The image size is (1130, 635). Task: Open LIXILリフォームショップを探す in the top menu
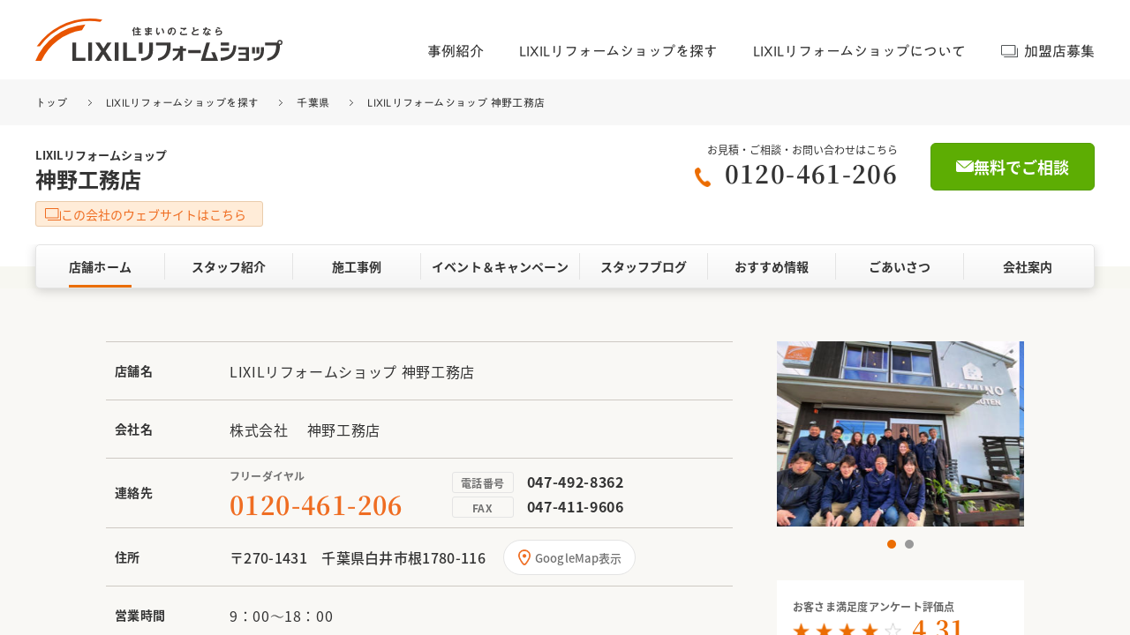click(618, 51)
